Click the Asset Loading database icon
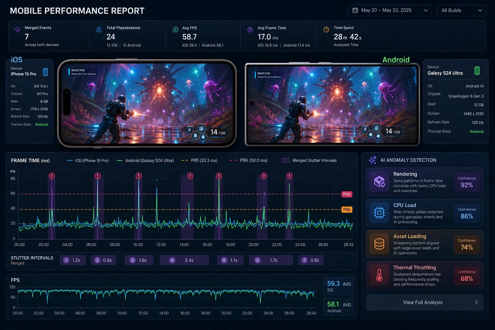This screenshot has width=495, height=330. point(379,244)
